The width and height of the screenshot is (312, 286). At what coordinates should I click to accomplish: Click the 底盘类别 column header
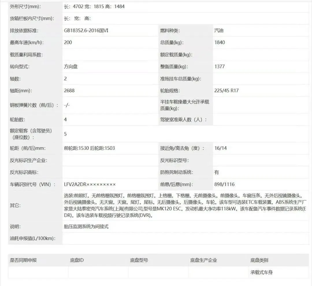(x=259, y=260)
